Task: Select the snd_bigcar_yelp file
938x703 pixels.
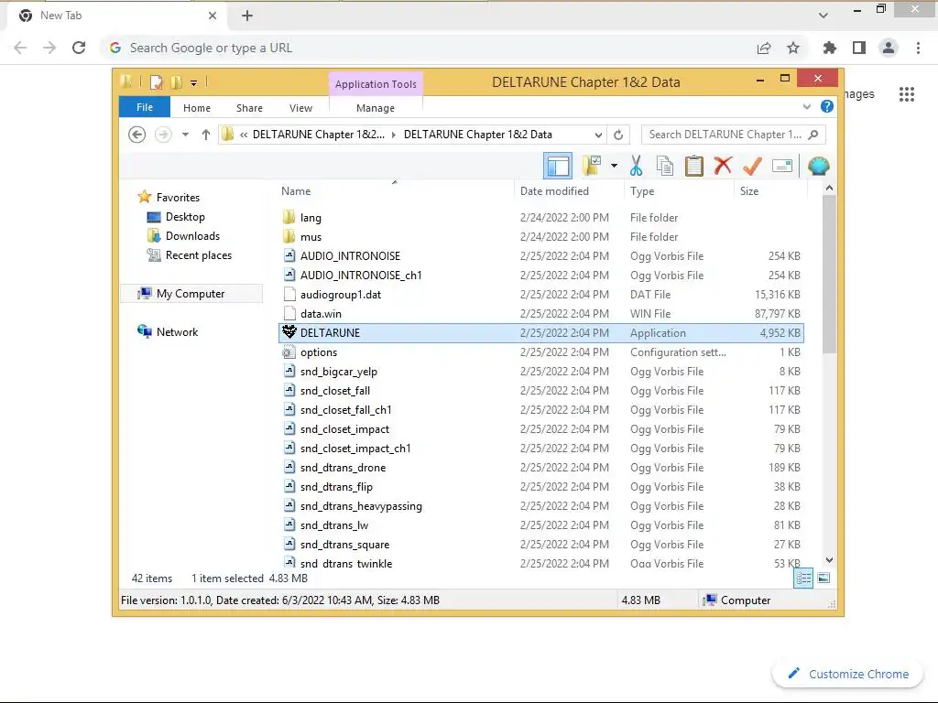Action: pos(541,372)
